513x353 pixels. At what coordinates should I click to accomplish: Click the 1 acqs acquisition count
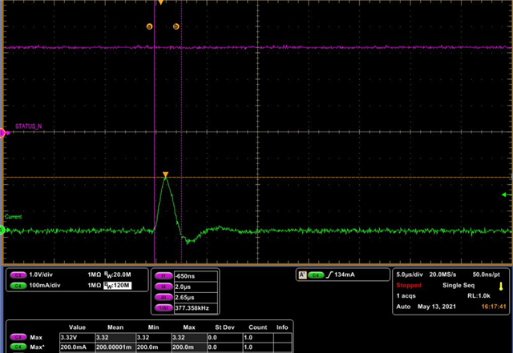pos(406,296)
